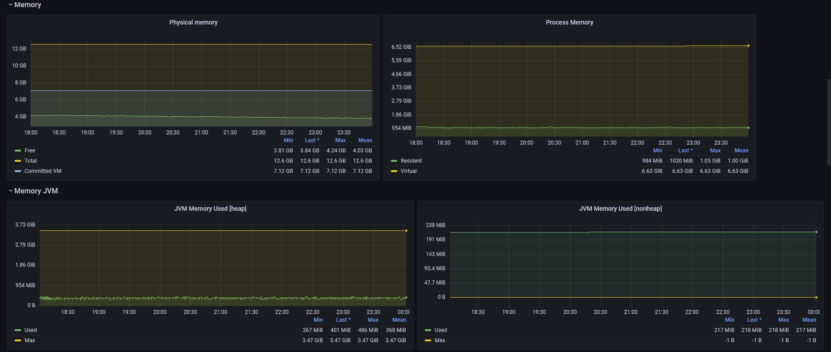The width and height of the screenshot is (831, 352).
Task: Open the JVM Memory Used [heap] title menu
Action: coord(210,209)
